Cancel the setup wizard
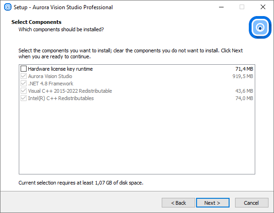The height and width of the screenshot is (213, 274). (252, 203)
